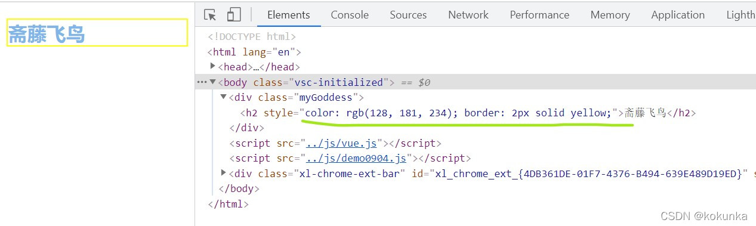Viewport: 756px width, 226px height.
Task: Expand the head element node
Action: (214, 66)
